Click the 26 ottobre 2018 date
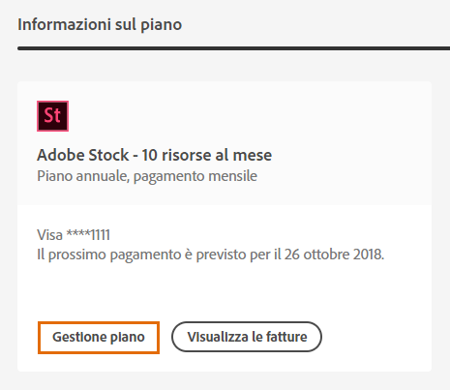Screen dimensions: 450x390 coord(335,255)
